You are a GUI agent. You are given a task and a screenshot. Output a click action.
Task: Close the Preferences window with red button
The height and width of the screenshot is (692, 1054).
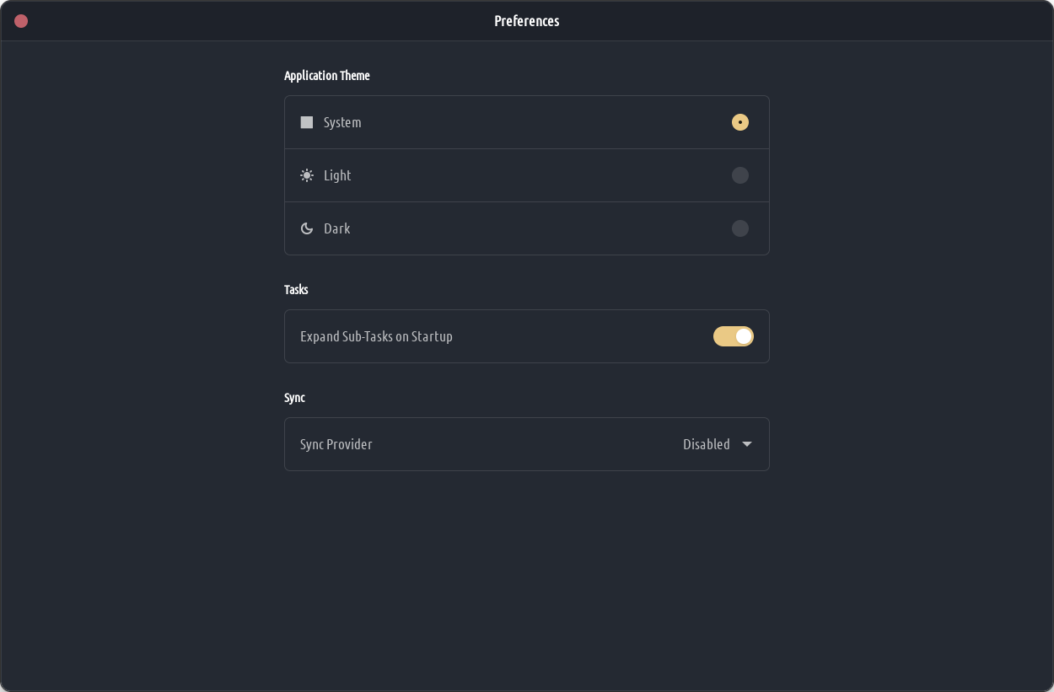(21, 21)
